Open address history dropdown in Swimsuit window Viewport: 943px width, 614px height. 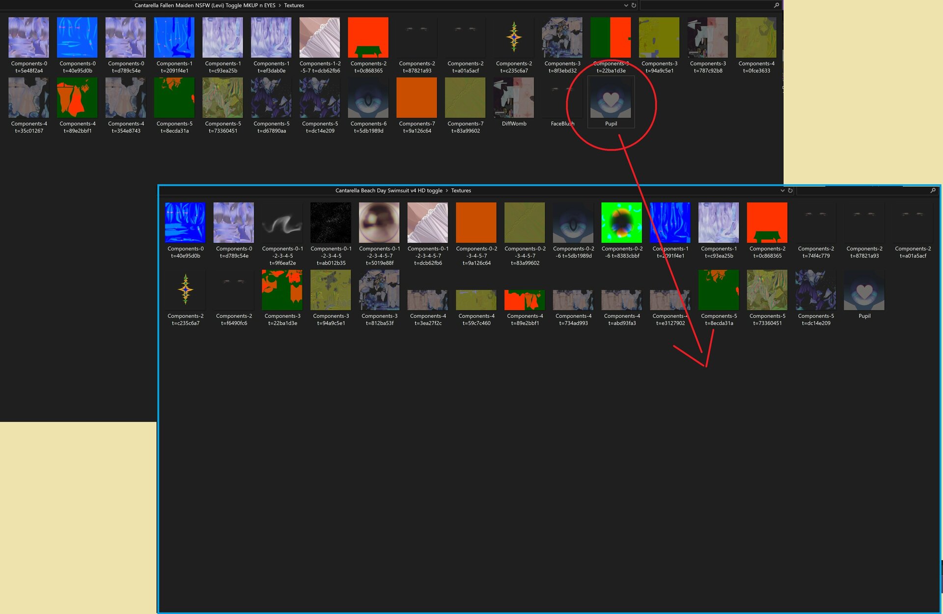[x=782, y=191]
